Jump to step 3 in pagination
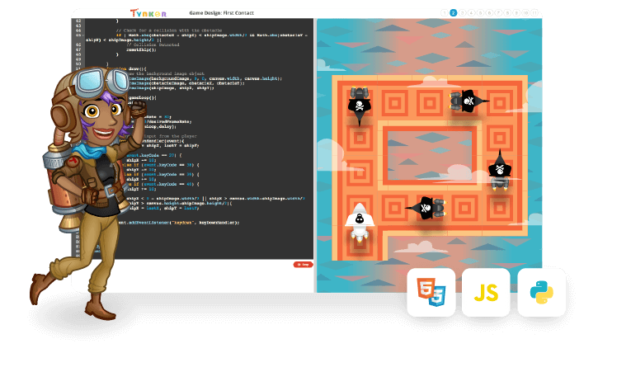Viewport: 631px width, 367px height. point(462,13)
